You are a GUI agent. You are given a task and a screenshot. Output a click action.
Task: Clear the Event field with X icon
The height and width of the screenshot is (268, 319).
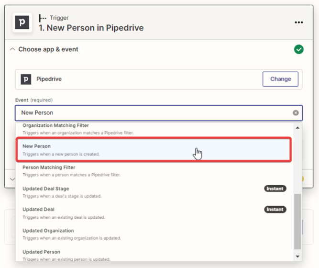point(296,113)
